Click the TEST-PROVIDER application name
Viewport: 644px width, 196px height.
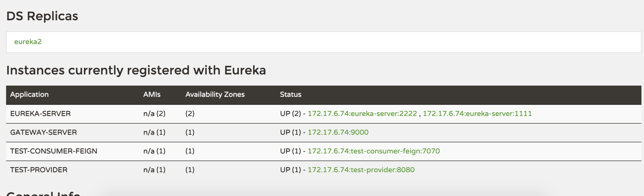click(39, 170)
